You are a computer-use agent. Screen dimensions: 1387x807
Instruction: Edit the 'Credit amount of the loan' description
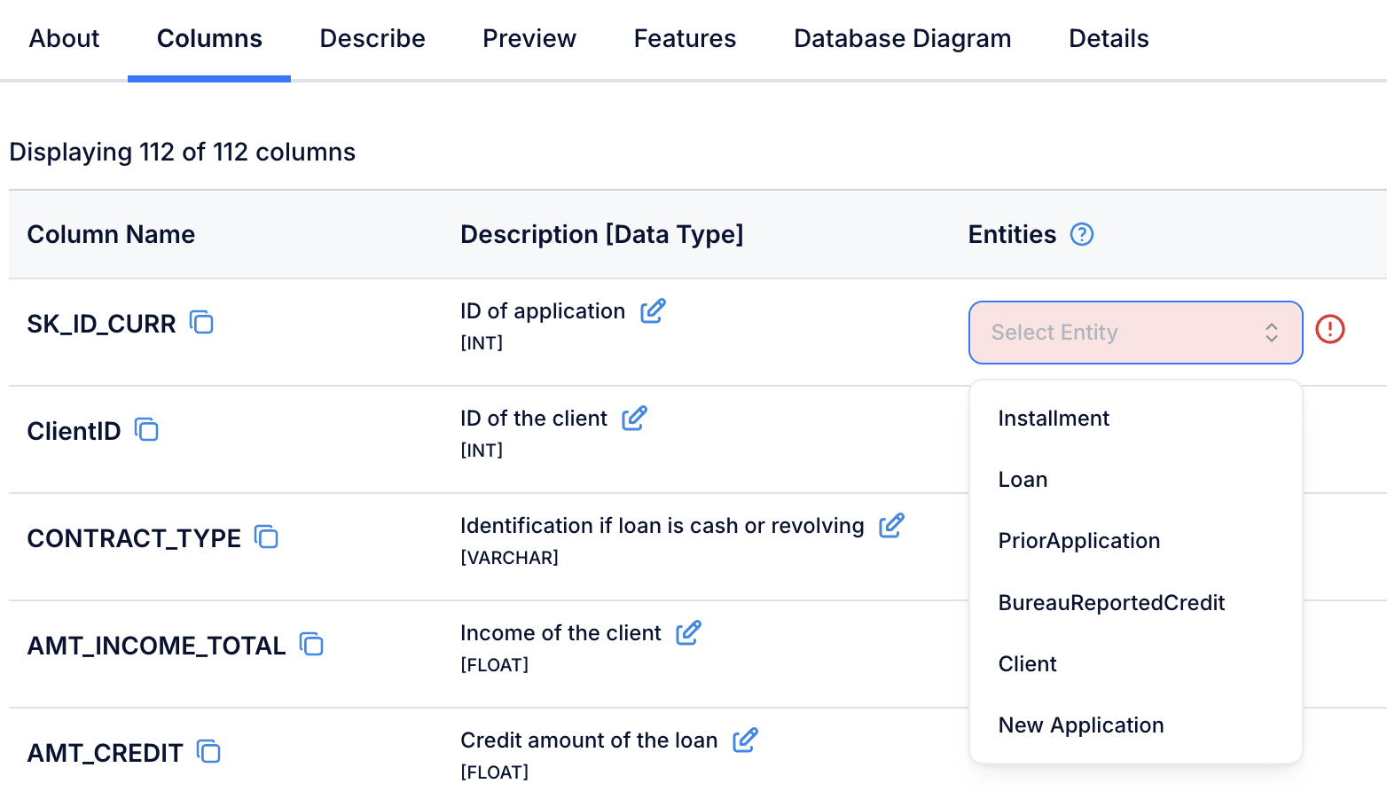point(745,740)
